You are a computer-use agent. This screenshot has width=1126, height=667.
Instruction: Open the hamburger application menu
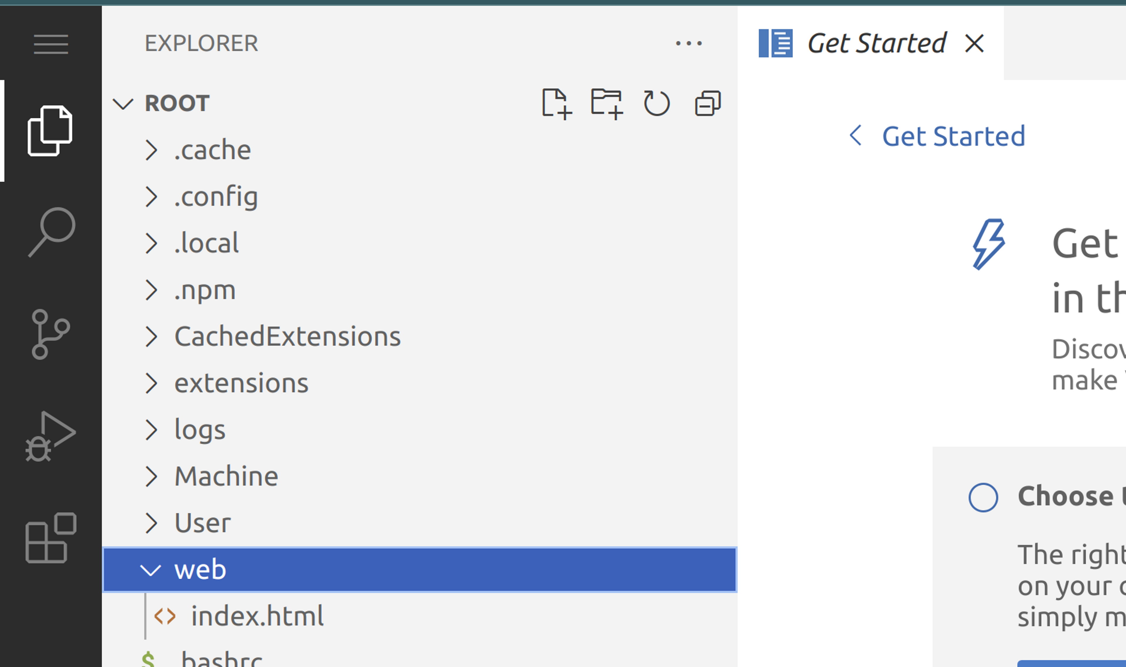pos(51,44)
